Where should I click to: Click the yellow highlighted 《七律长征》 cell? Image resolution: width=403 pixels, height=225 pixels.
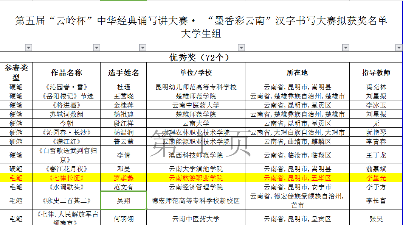67,178
